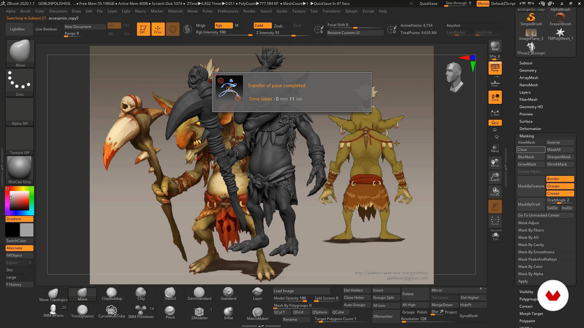Click the Draw mode button
Screen dimensions: 584x328
[158, 29]
